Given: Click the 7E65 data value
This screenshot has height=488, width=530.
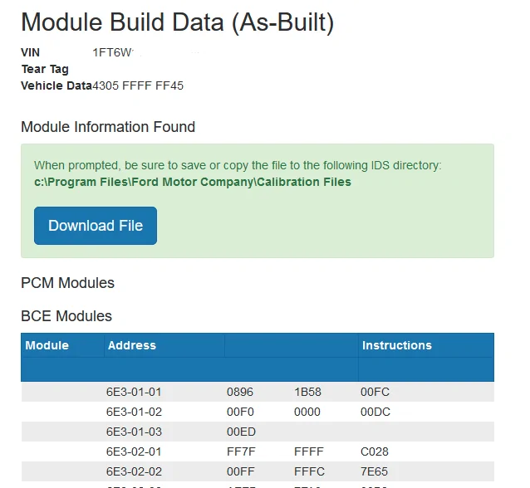Looking at the screenshot, I should tap(375, 472).
